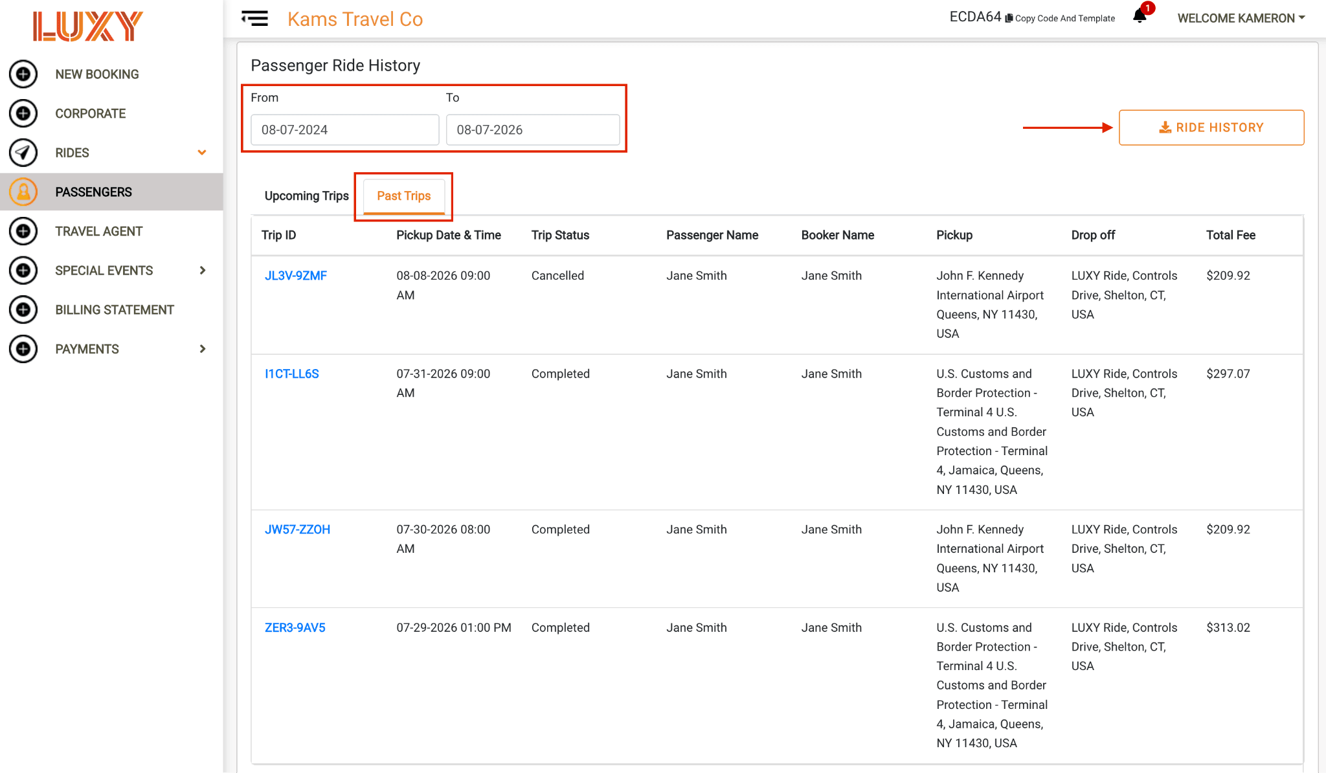Expand the Rides submenu chevron
Screen dimensions: 1326x773
[202, 153]
